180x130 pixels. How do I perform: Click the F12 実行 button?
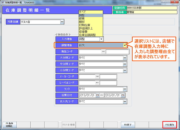(170, 125)
